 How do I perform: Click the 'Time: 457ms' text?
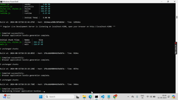coord(73,69)
